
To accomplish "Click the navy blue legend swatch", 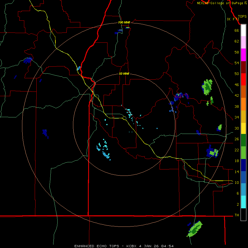I will point(243,165).
